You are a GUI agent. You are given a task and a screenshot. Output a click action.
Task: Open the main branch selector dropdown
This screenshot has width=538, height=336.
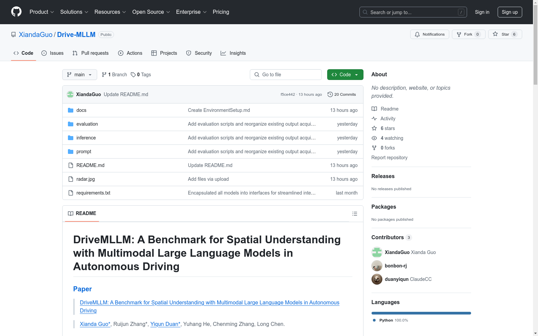(80, 75)
